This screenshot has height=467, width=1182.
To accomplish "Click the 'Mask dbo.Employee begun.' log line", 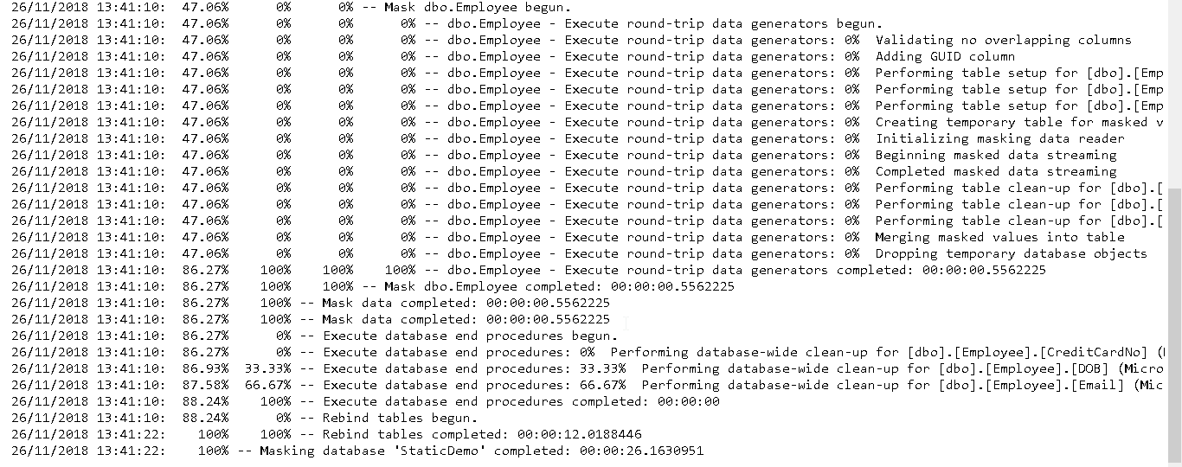I will 478,8.
